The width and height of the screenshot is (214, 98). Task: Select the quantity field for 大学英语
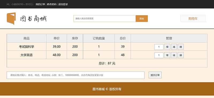[159, 55]
